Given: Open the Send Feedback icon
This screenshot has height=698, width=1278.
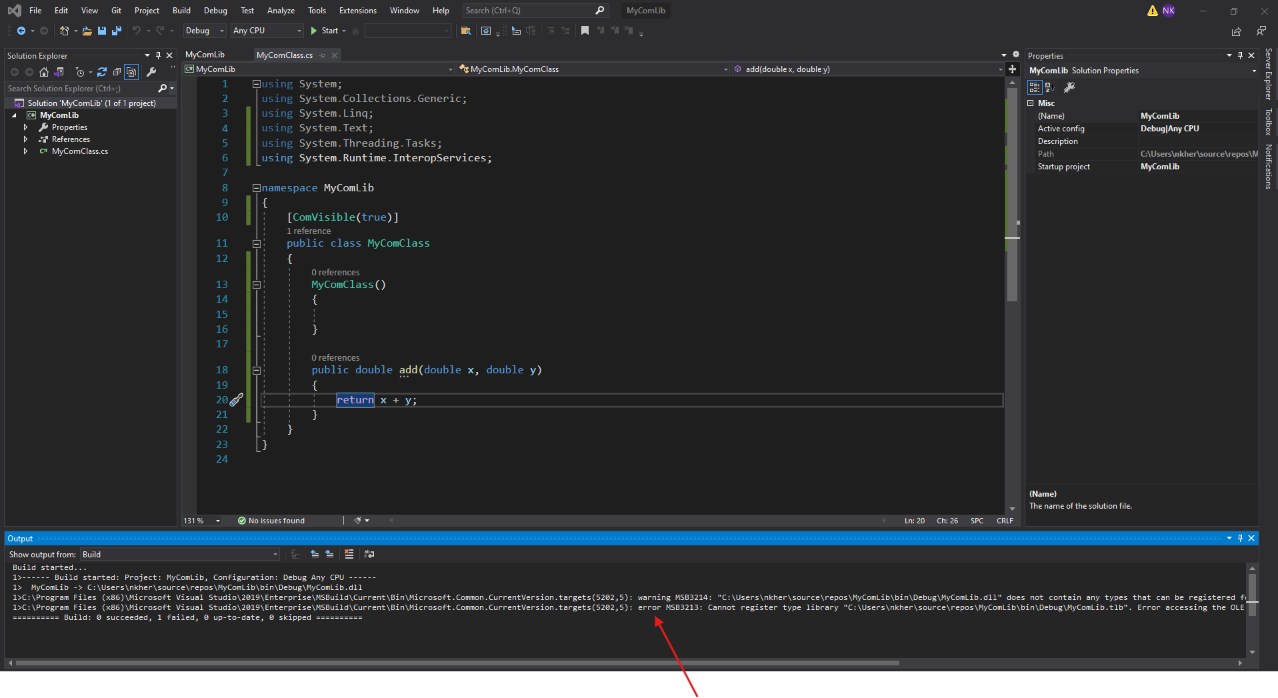Looking at the screenshot, I should click(1261, 31).
